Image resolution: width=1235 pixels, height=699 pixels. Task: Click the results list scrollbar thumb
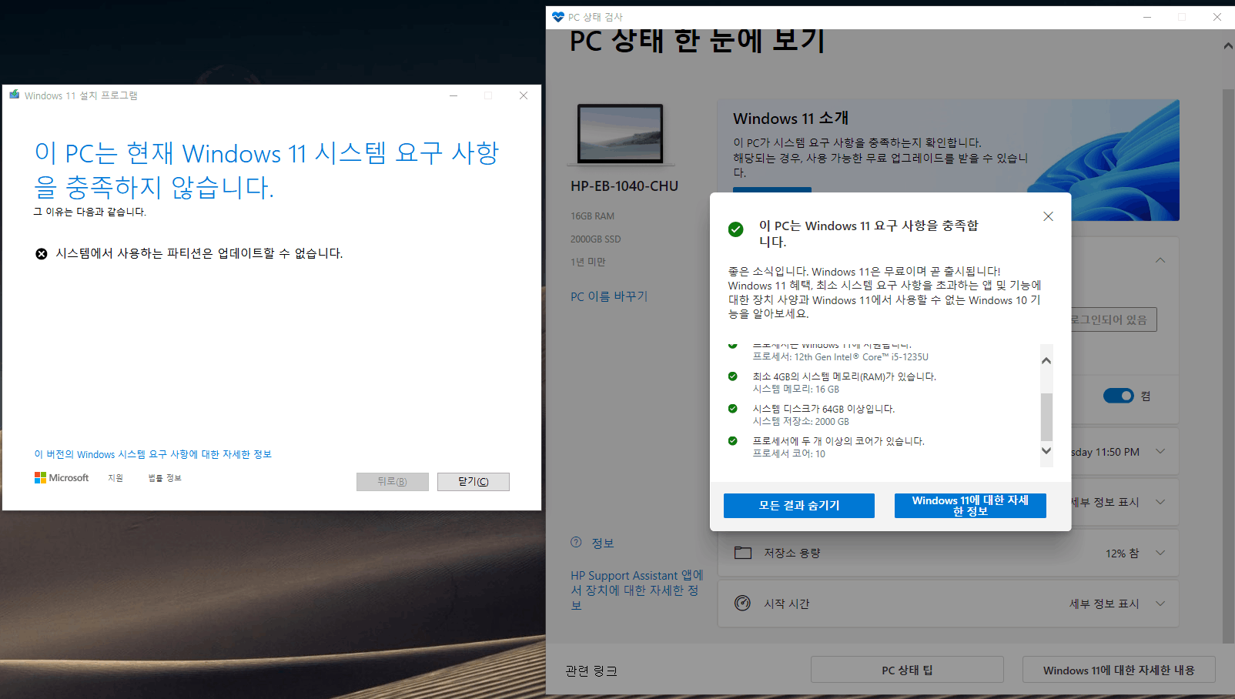1046,416
